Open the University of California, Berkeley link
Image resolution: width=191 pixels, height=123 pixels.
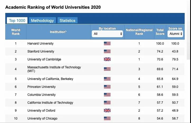50,79
